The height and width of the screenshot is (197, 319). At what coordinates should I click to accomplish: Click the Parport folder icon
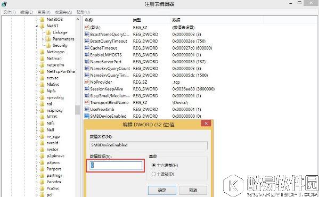coord(42,169)
